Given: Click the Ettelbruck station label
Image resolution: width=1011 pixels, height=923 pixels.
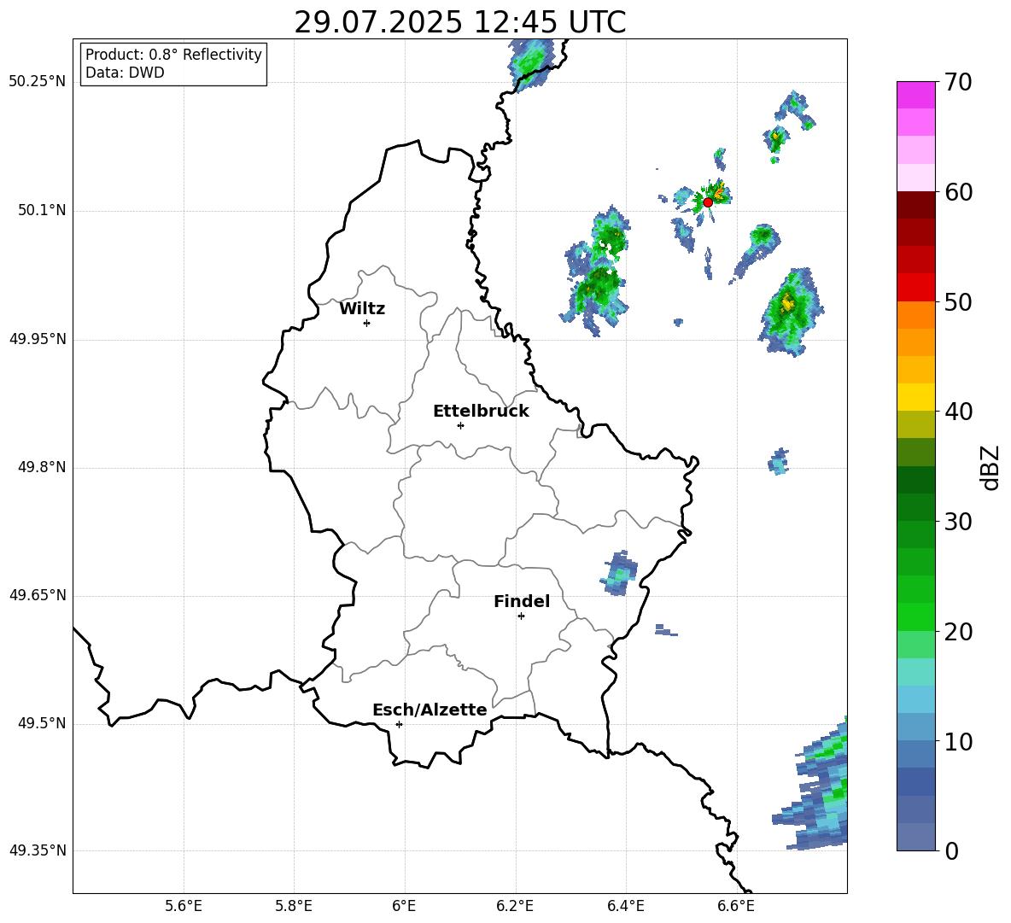Looking at the screenshot, I should click(481, 412).
